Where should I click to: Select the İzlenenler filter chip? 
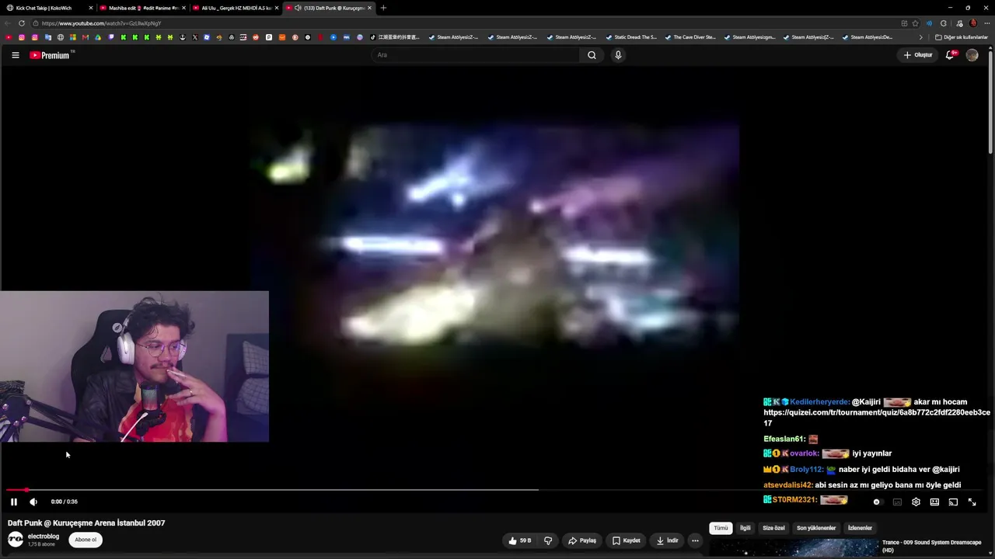pos(860,528)
